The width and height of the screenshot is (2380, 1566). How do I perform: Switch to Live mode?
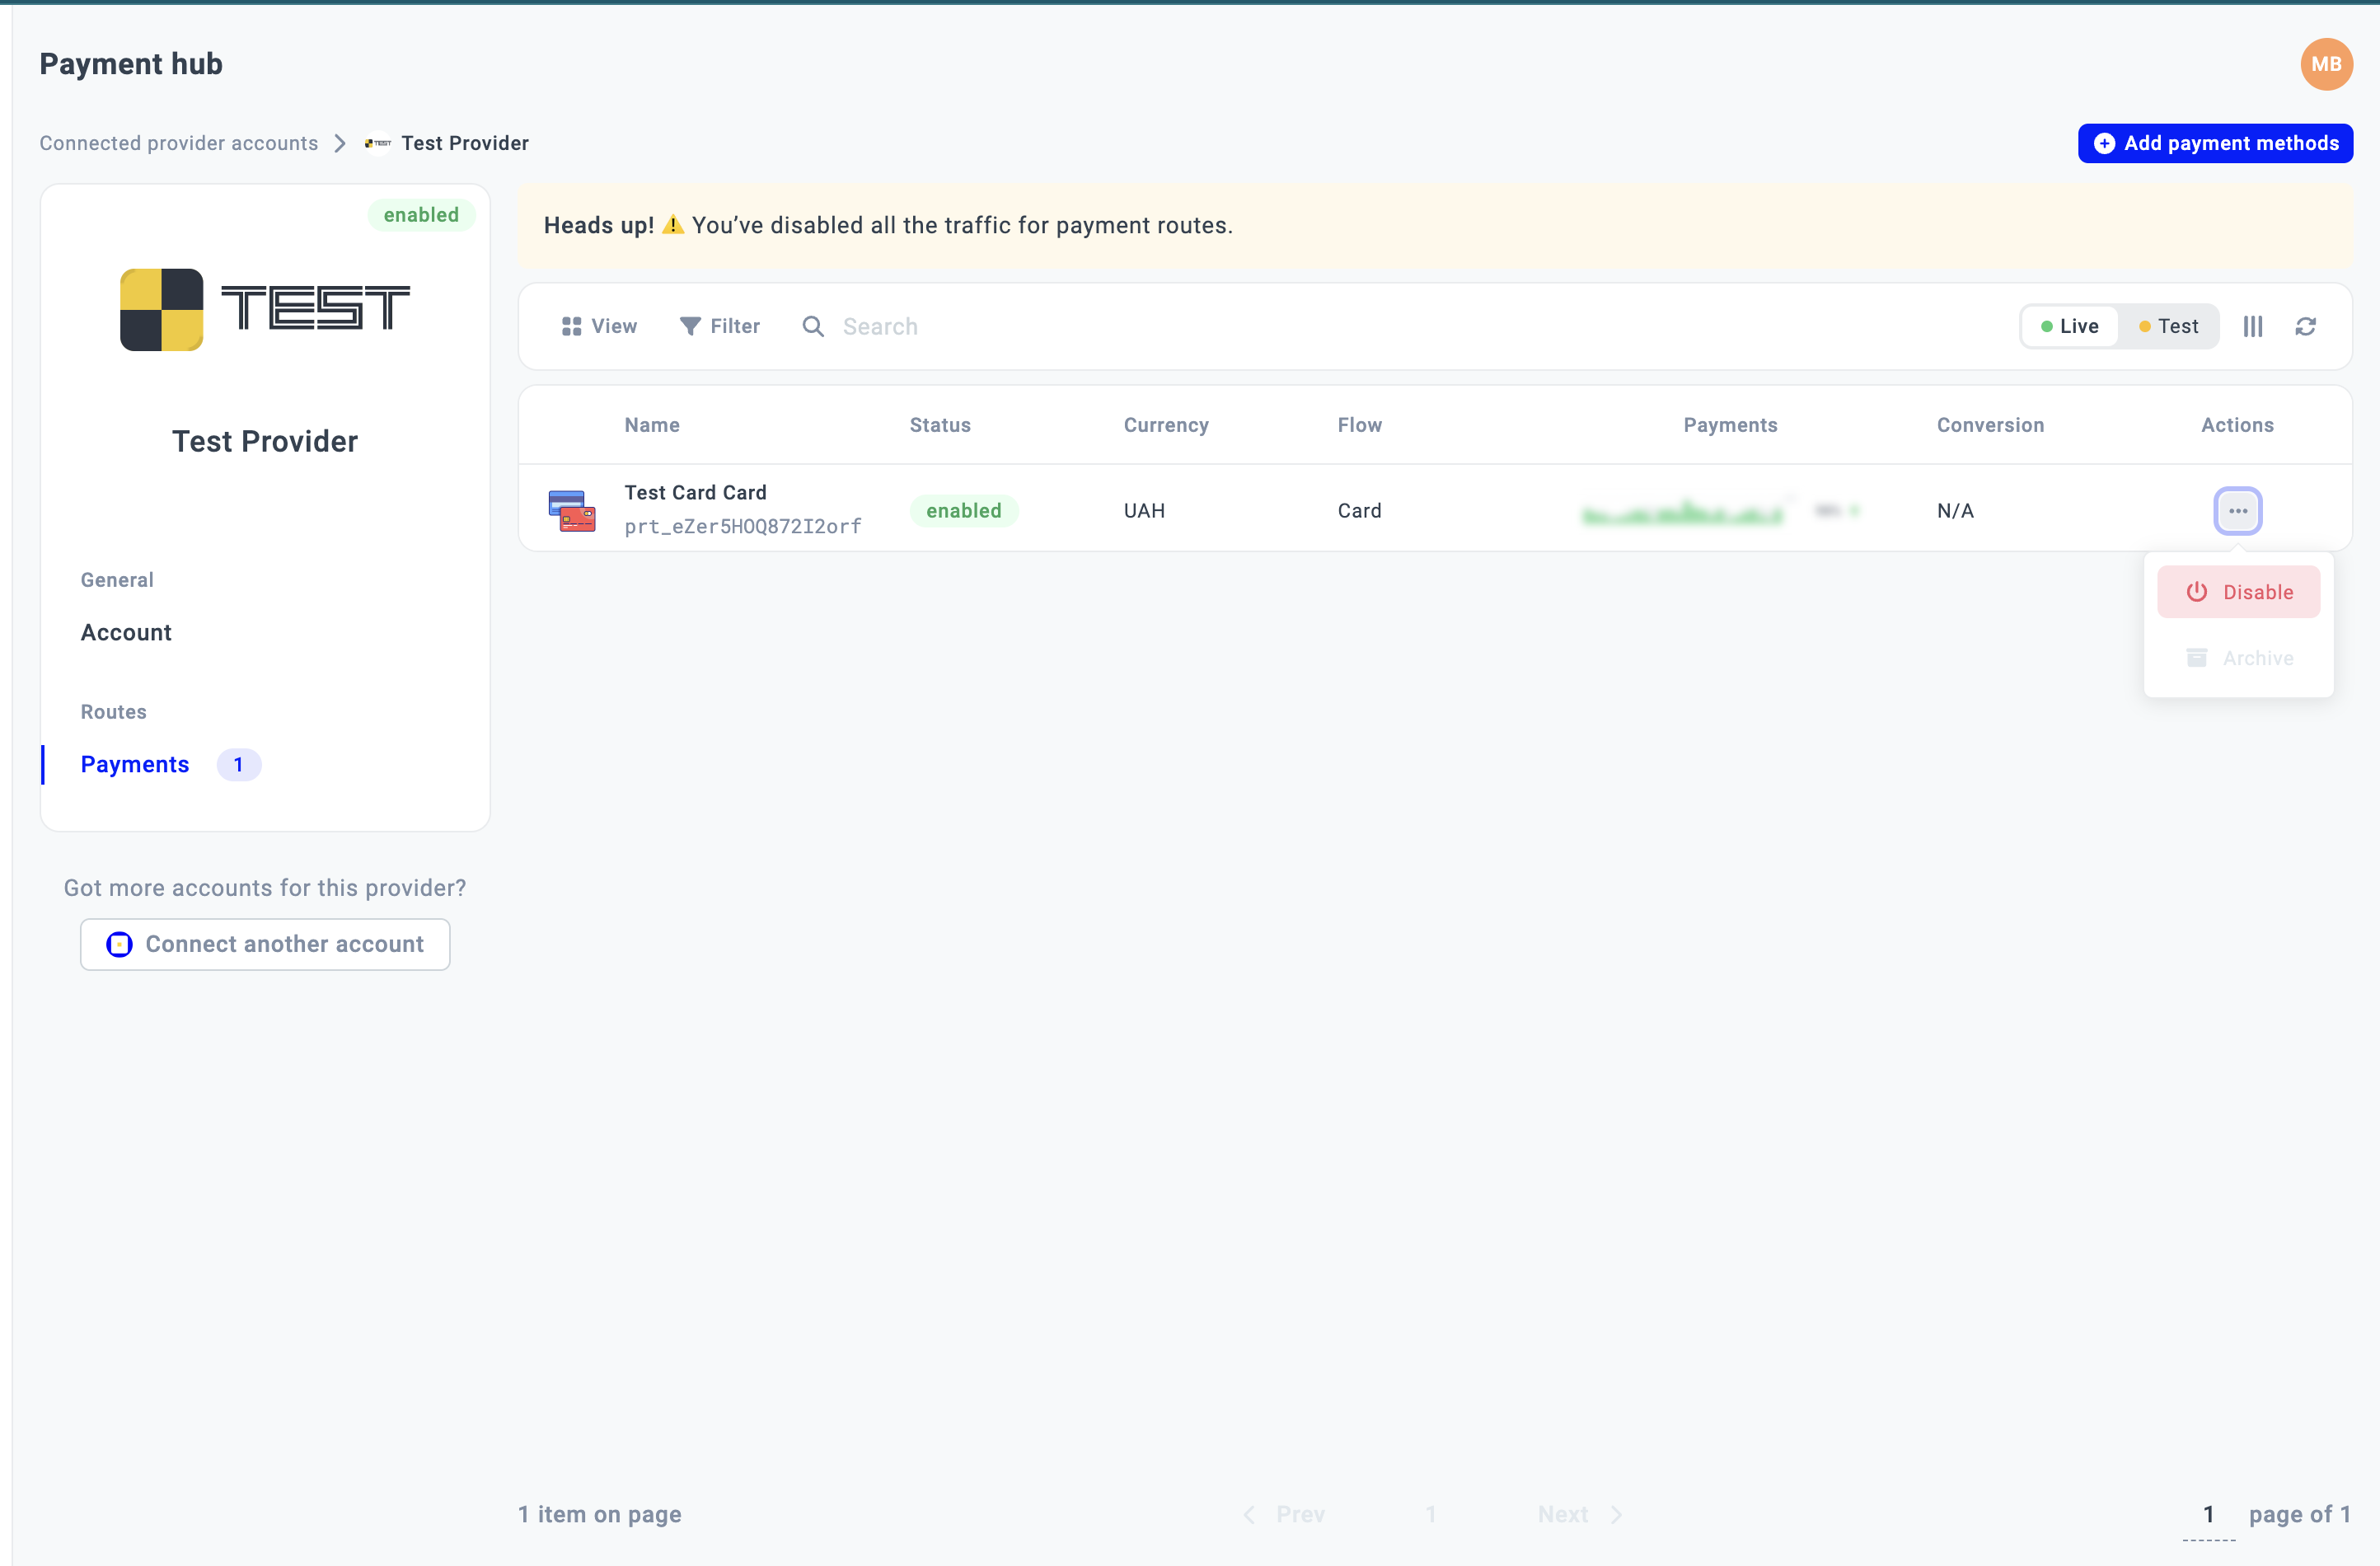(2069, 326)
